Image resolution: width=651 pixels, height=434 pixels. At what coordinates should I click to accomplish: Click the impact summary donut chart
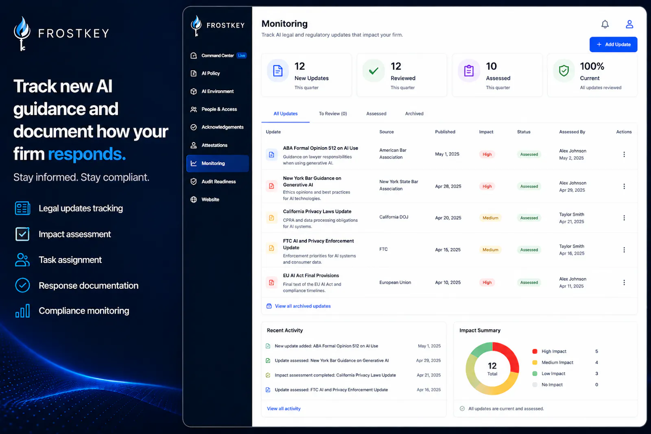[x=492, y=369]
